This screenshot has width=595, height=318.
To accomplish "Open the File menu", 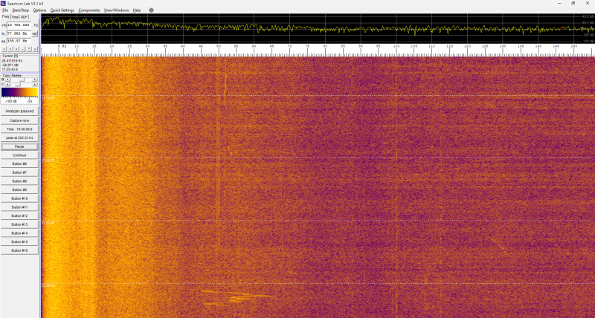I will click(5, 10).
